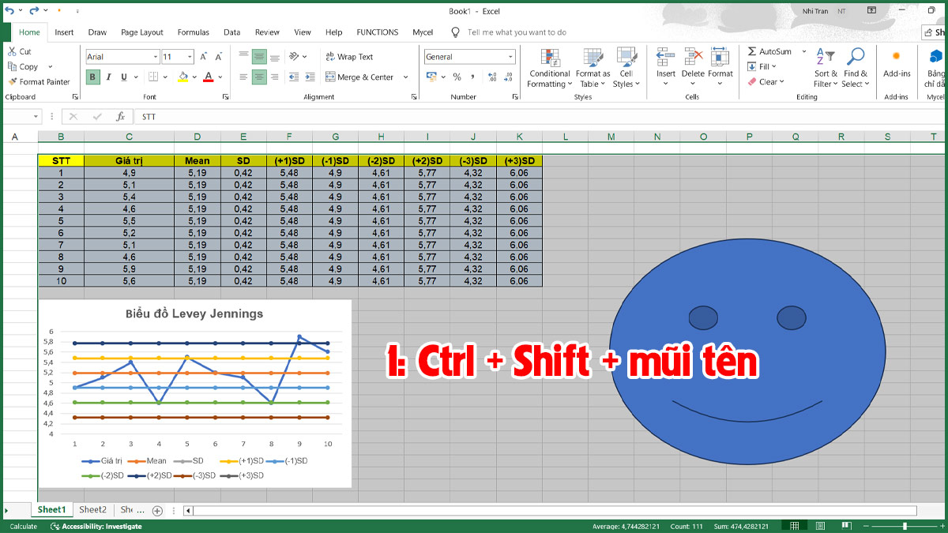Open Format as Table
The image size is (948, 533).
592,67
